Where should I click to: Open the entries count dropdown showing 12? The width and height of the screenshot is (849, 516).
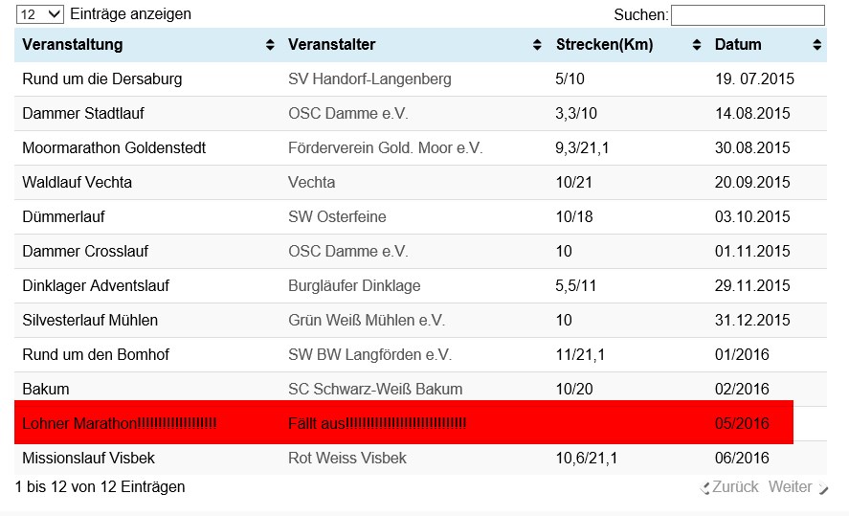click(40, 14)
